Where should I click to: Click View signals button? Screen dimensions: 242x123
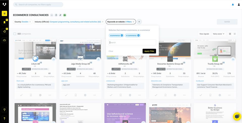point(204,34)
